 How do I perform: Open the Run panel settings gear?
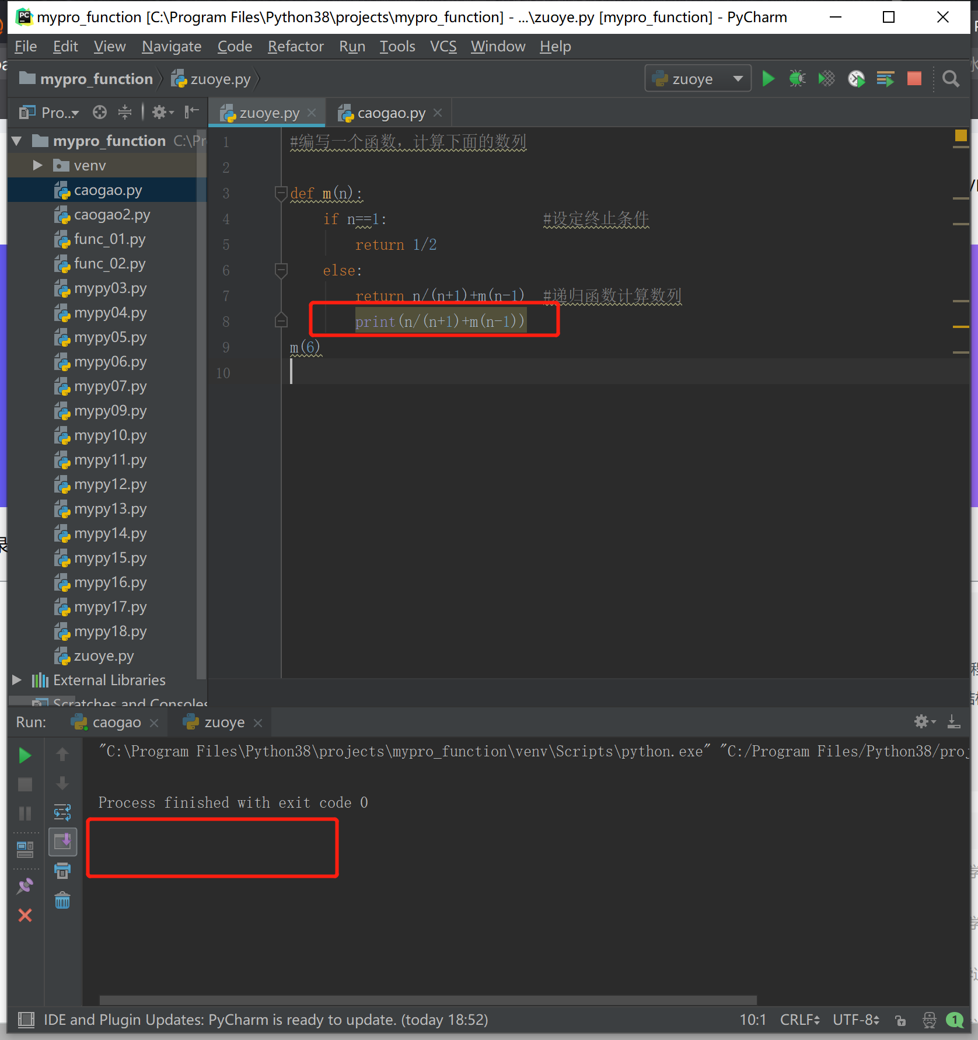click(924, 722)
